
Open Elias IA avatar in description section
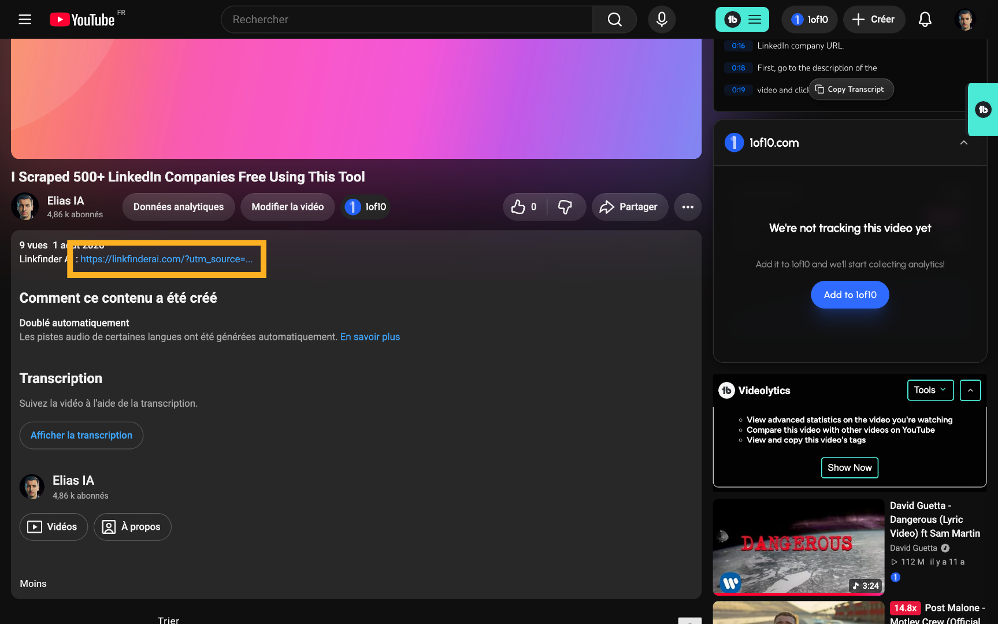32,487
